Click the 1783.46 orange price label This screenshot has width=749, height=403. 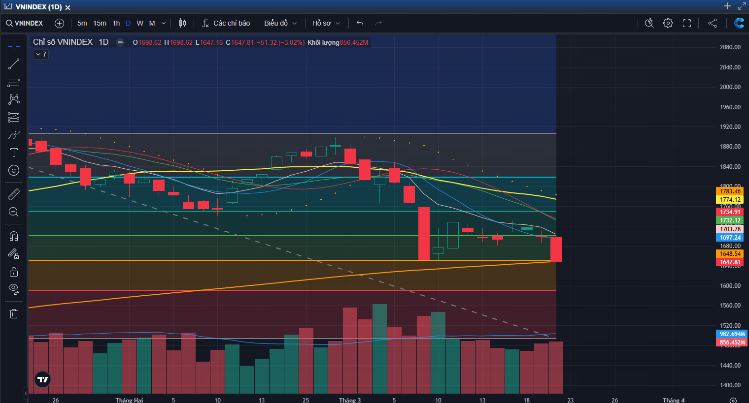(730, 191)
